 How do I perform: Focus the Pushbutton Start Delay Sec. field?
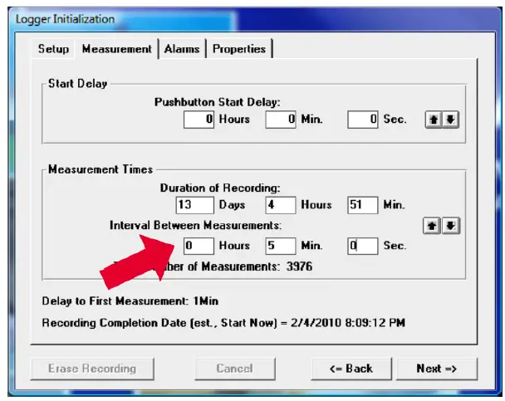point(363,120)
